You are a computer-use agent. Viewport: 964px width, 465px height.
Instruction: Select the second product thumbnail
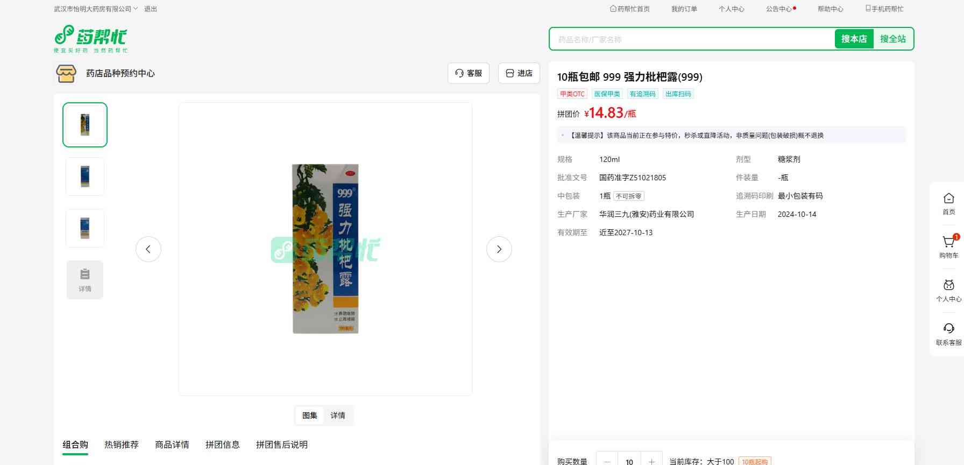(85, 177)
